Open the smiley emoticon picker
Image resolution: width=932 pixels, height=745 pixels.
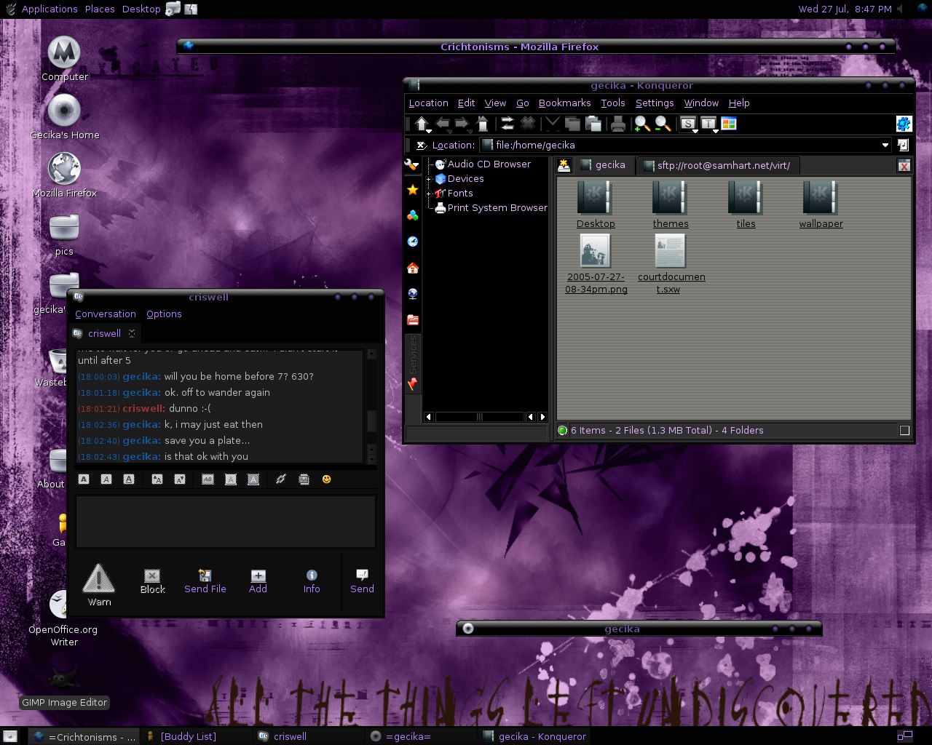coord(326,479)
